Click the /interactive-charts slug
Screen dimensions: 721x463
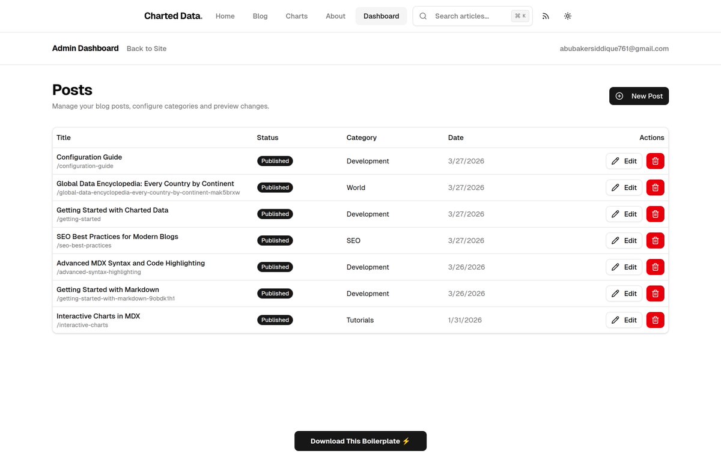point(82,325)
